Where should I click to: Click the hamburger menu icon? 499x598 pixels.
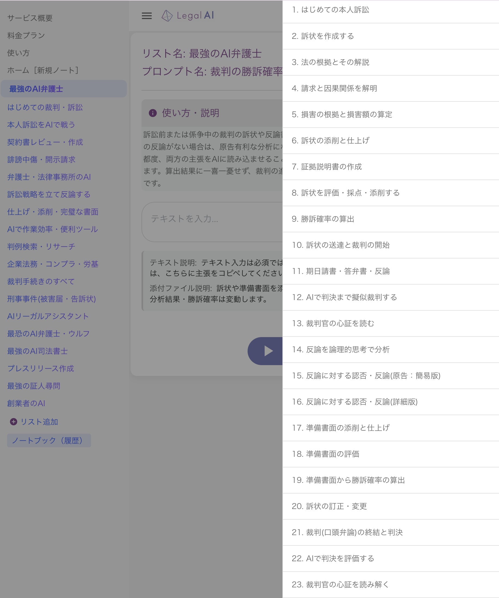pyautogui.click(x=147, y=16)
